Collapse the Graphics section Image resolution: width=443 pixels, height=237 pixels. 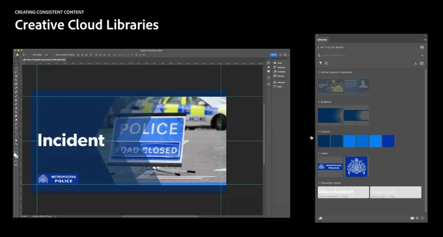coord(319,102)
